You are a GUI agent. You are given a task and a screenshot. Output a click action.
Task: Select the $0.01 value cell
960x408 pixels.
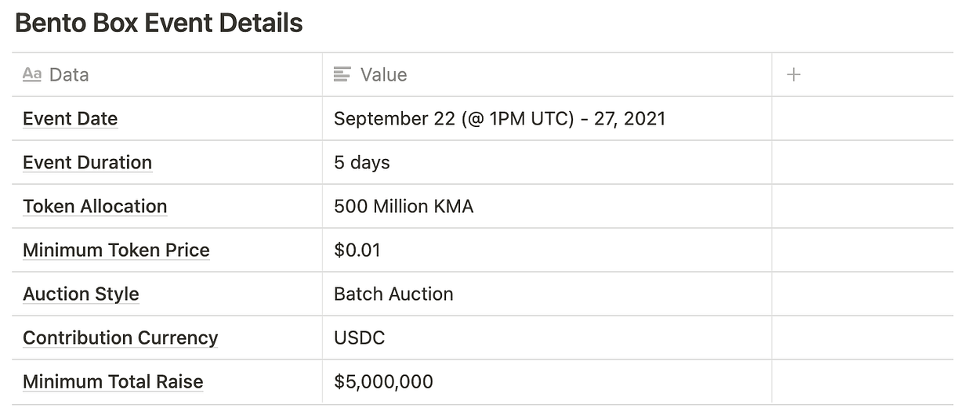[x=357, y=251]
